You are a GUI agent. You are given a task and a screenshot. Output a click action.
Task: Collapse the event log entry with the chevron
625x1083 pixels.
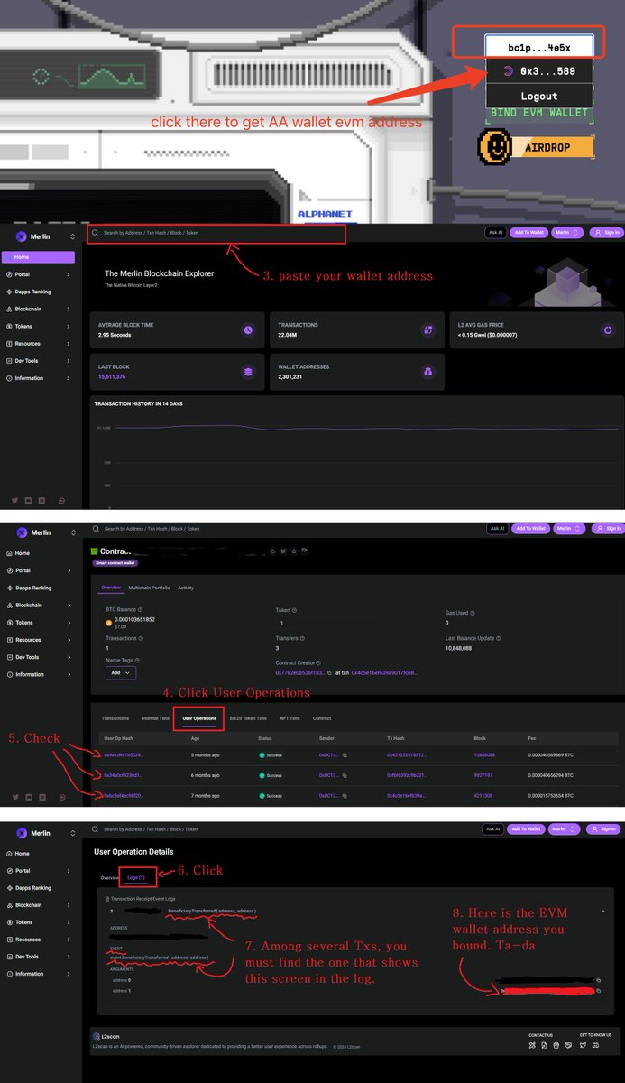(602, 912)
